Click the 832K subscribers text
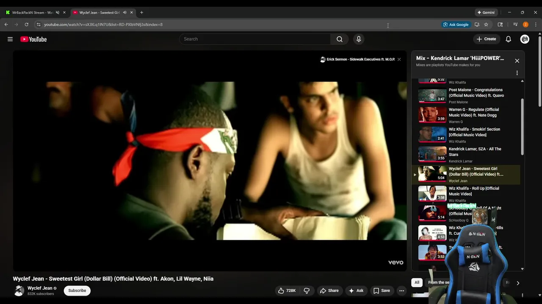 (x=41, y=294)
